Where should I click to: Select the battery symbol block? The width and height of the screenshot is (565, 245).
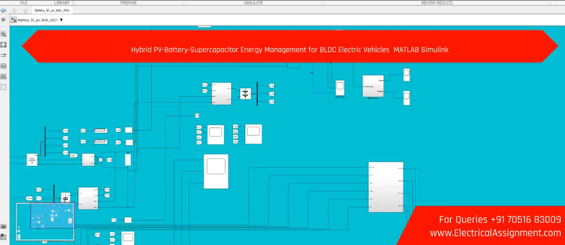pyautogui.click(x=246, y=94)
